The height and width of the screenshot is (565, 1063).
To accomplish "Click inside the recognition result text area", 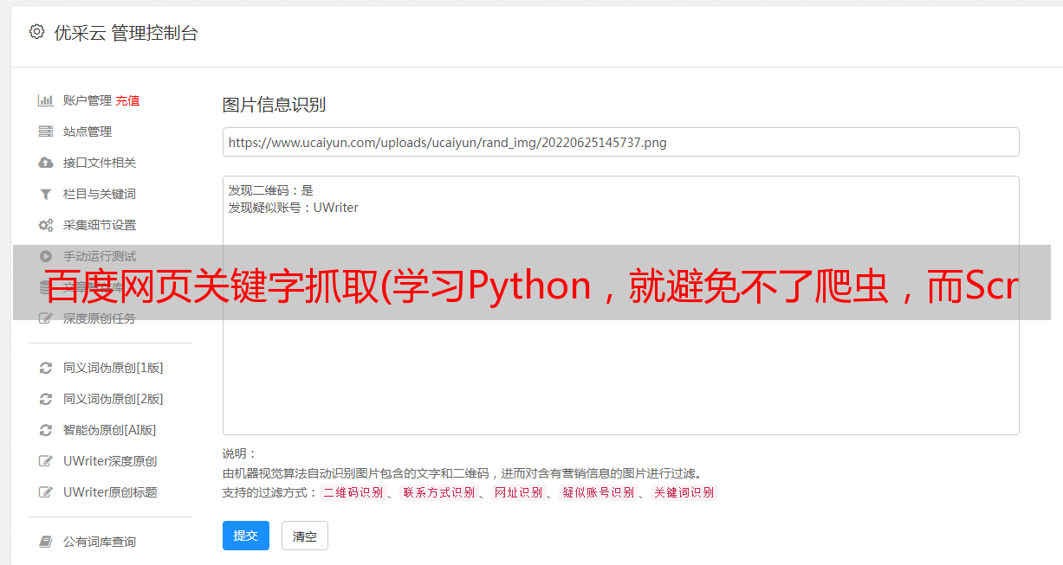I will 620,305.
